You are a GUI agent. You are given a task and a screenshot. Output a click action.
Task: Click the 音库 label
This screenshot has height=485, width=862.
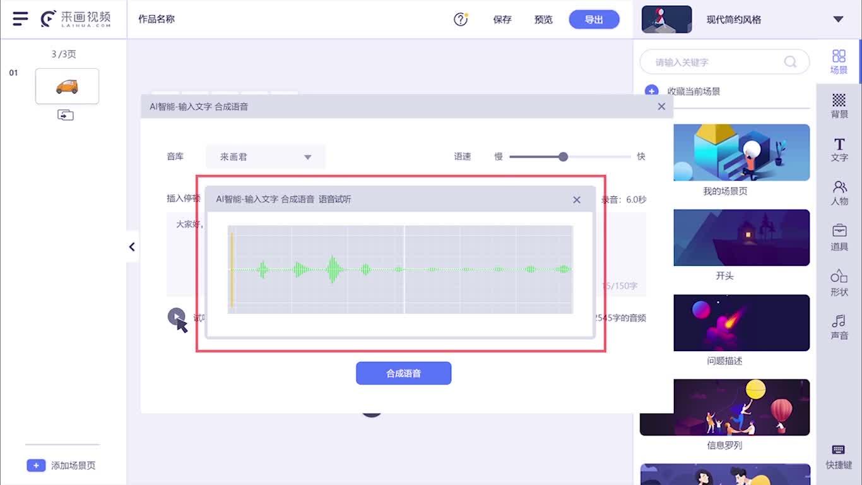pos(175,157)
